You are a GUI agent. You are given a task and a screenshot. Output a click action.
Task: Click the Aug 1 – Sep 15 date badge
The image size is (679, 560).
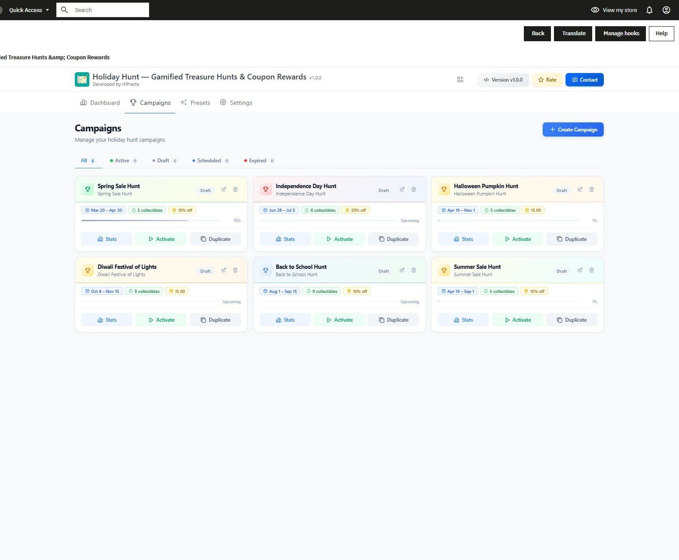[x=280, y=291]
